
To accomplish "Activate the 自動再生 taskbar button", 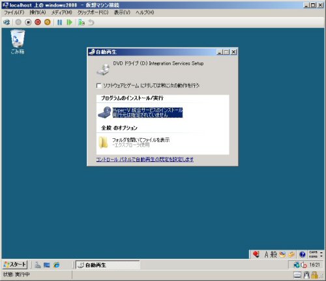I will point(108,265).
